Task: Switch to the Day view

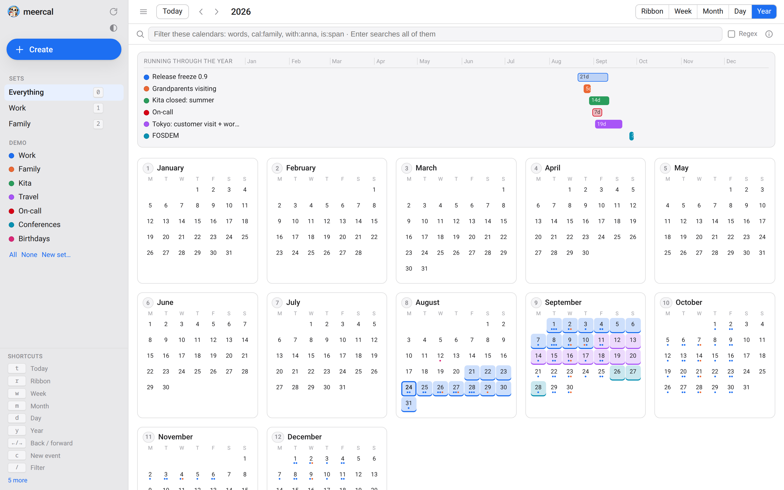Action: [x=740, y=12]
